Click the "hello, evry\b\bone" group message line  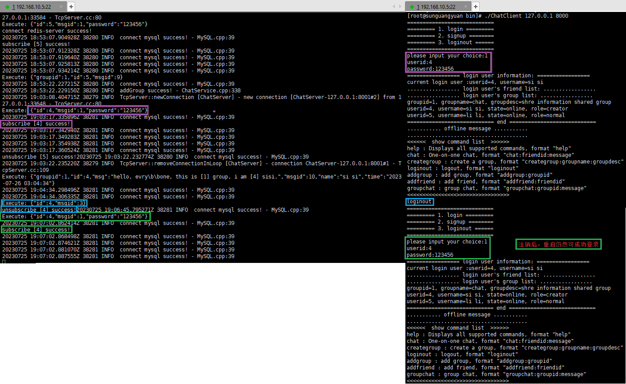tap(202, 177)
